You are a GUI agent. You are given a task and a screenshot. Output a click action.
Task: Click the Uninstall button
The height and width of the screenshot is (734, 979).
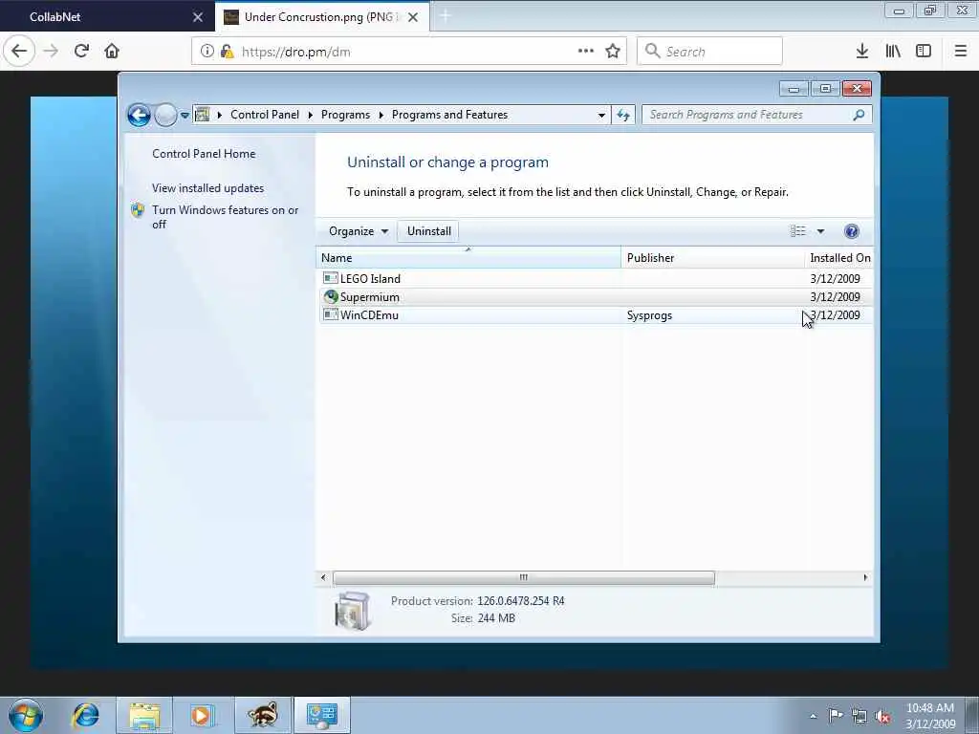click(x=429, y=231)
